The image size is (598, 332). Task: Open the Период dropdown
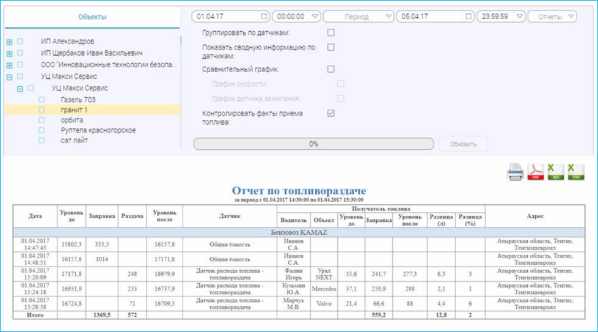click(357, 17)
